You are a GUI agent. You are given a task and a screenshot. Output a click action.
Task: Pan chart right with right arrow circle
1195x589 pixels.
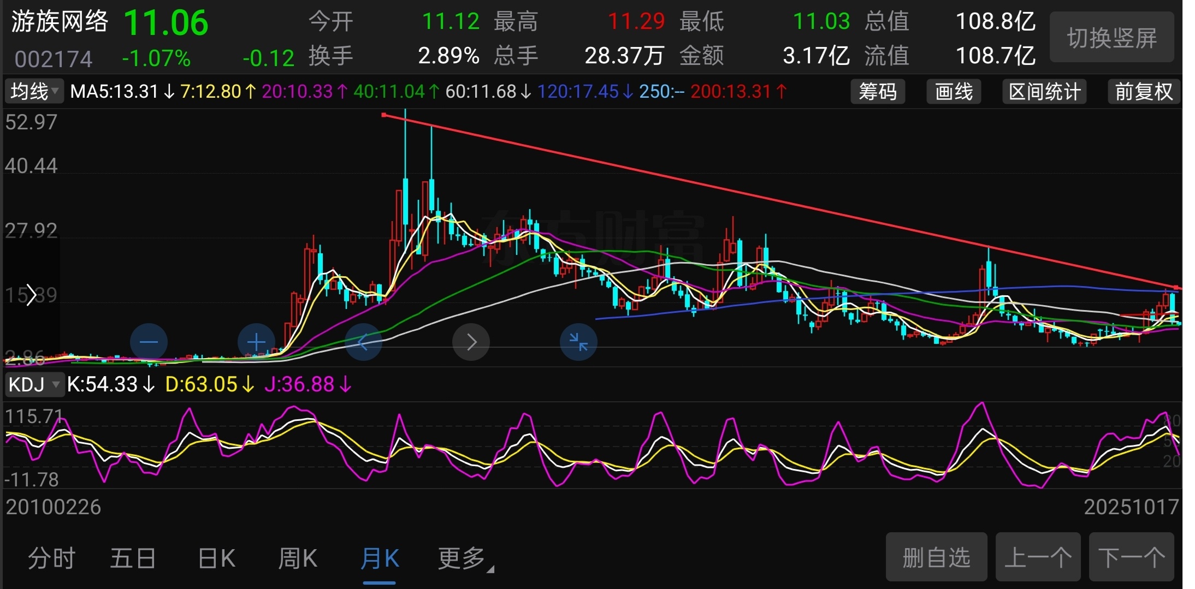point(471,342)
